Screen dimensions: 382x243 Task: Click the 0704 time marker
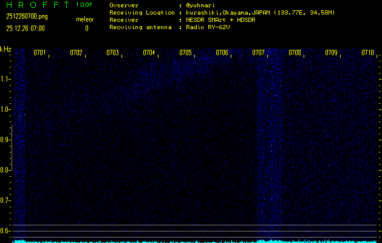pos(149,53)
